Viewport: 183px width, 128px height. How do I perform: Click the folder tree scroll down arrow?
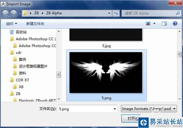click(59, 99)
